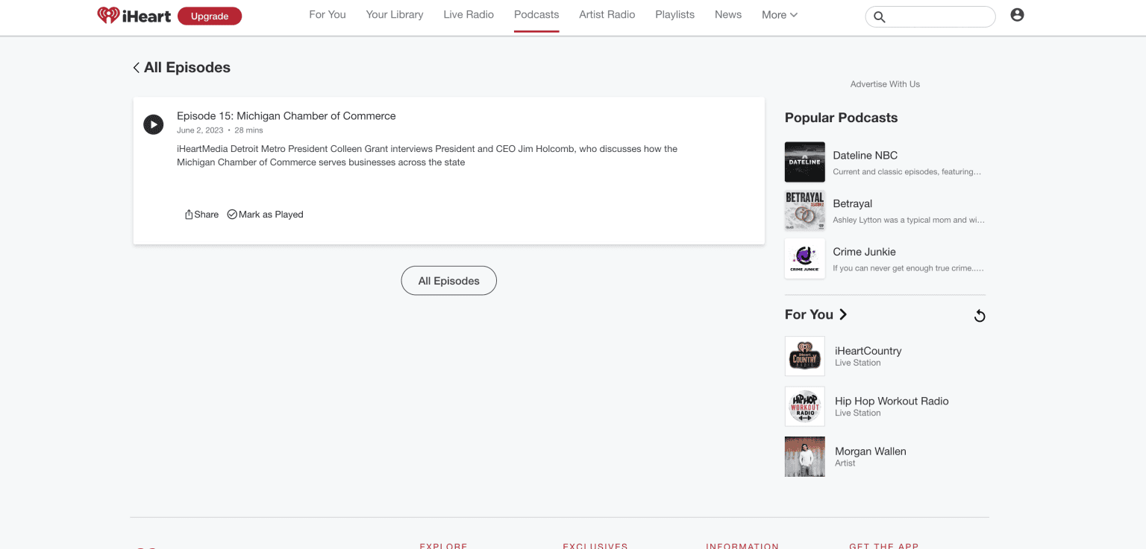Click the For You sidebar heading
1146x549 pixels.
click(809, 314)
